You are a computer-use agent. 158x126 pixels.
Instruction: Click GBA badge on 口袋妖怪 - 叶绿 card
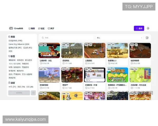87,69
